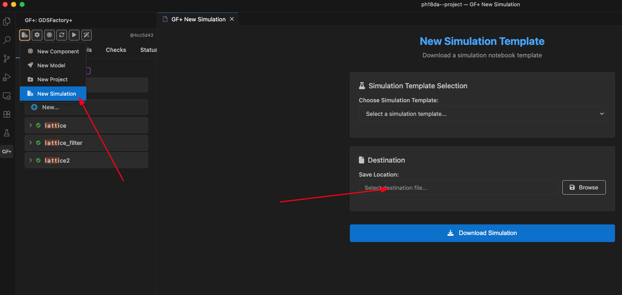
Task: Select the lattice_filter component name
Action: coord(64,143)
